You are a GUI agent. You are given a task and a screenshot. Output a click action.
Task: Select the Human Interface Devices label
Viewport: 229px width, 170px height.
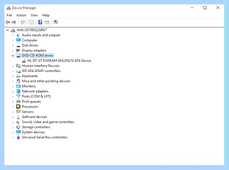click(x=41, y=66)
